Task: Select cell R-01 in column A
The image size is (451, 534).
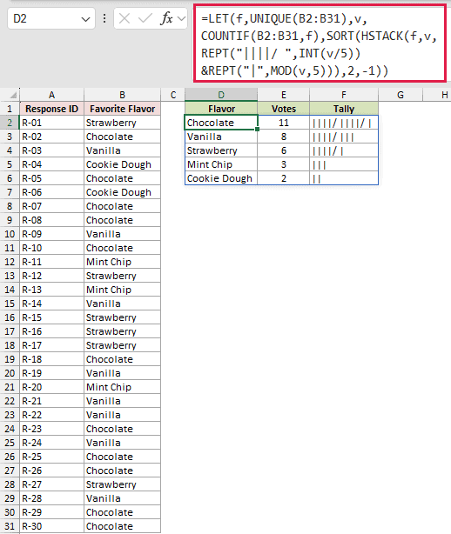Action: tap(52, 123)
